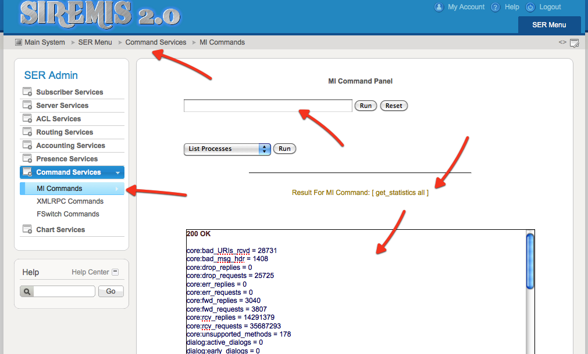This screenshot has width=588, height=354.
Task: Click the Help question mark icon
Action: (x=496, y=8)
